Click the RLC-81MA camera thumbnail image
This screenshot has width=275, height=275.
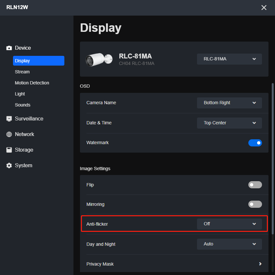pos(99,60)
